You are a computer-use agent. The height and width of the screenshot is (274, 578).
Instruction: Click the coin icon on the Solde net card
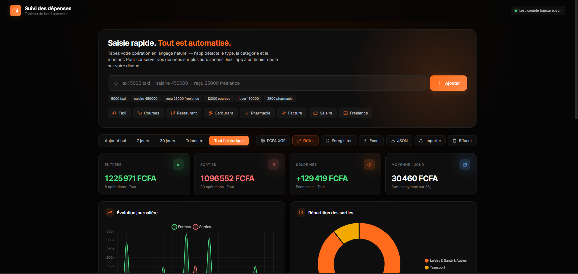pyautogui.click(x=369, y=165)
